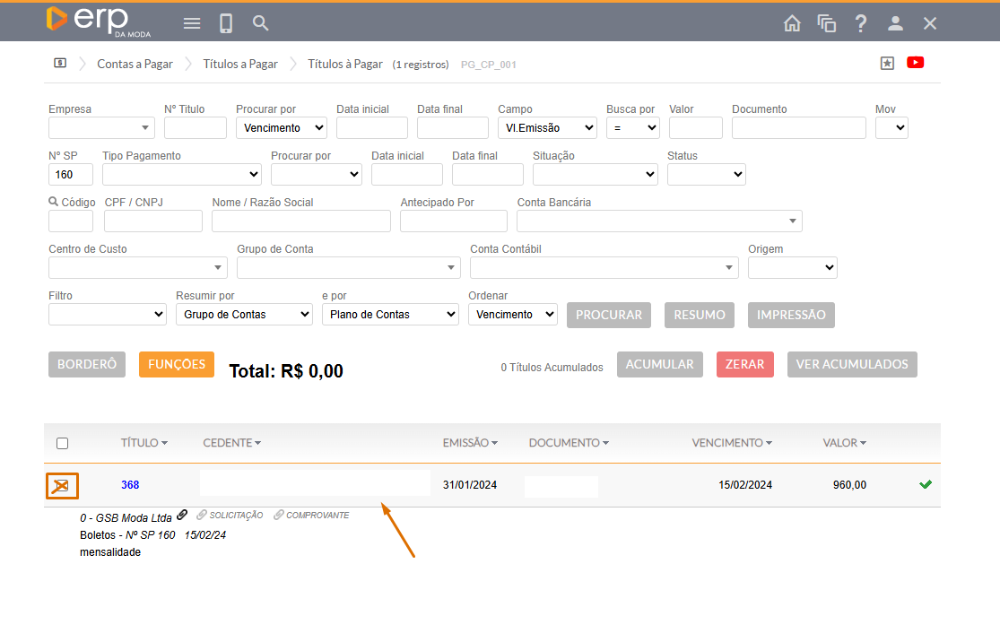Click the YouTube video icon
This screenshot has width=1000, height=642.
coord(915,63)
